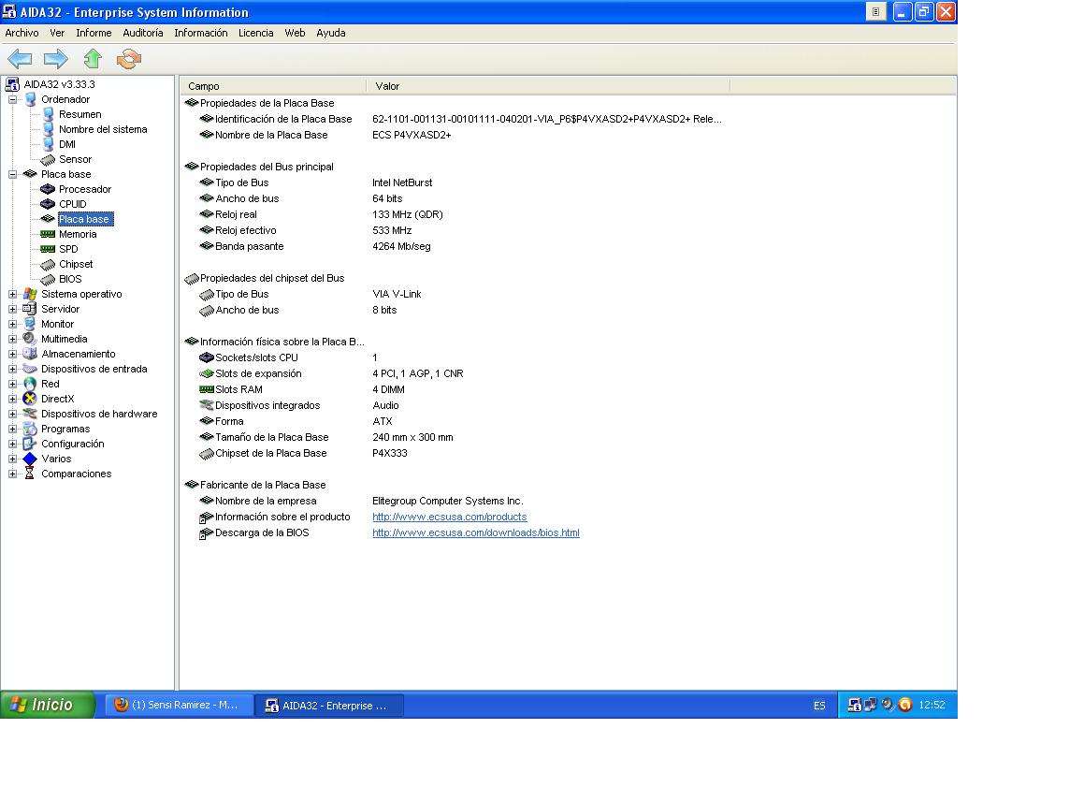Screen dimensions: 1069x802
Task: Click the Web menu
Action: click(295, 33)
